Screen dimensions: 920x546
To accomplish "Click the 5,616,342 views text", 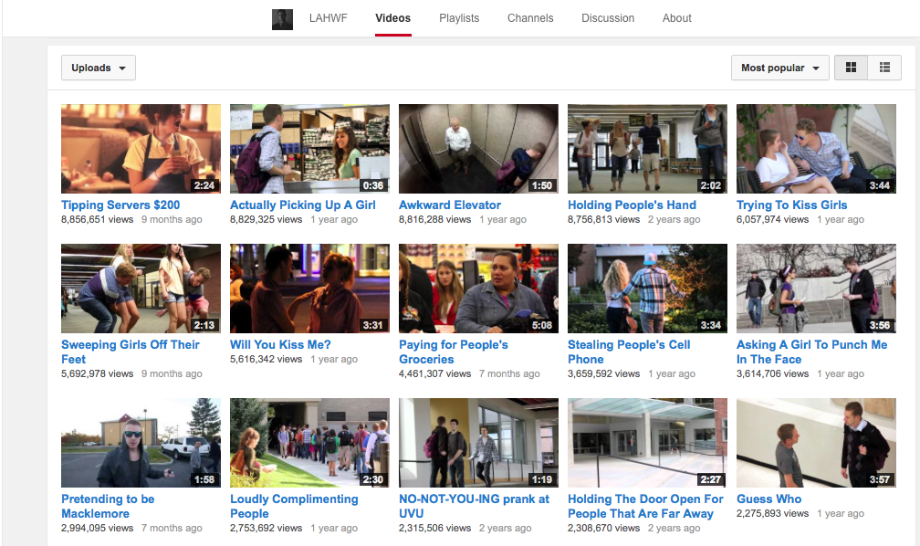I will click(x=267, y=360).
